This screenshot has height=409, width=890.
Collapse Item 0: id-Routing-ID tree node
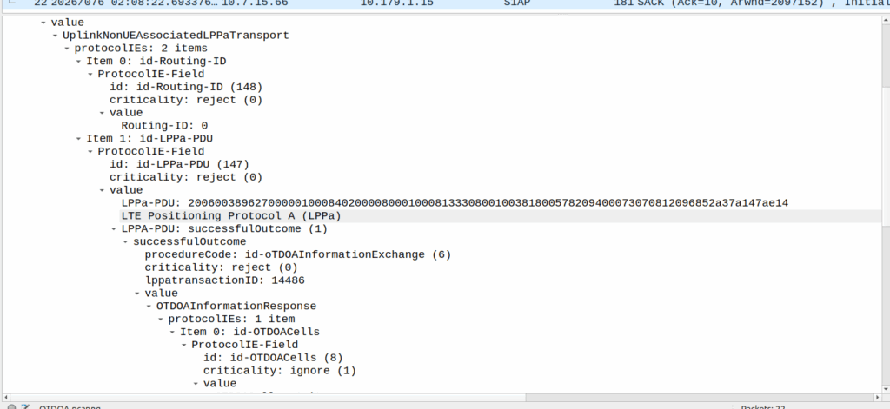(80, 61)
